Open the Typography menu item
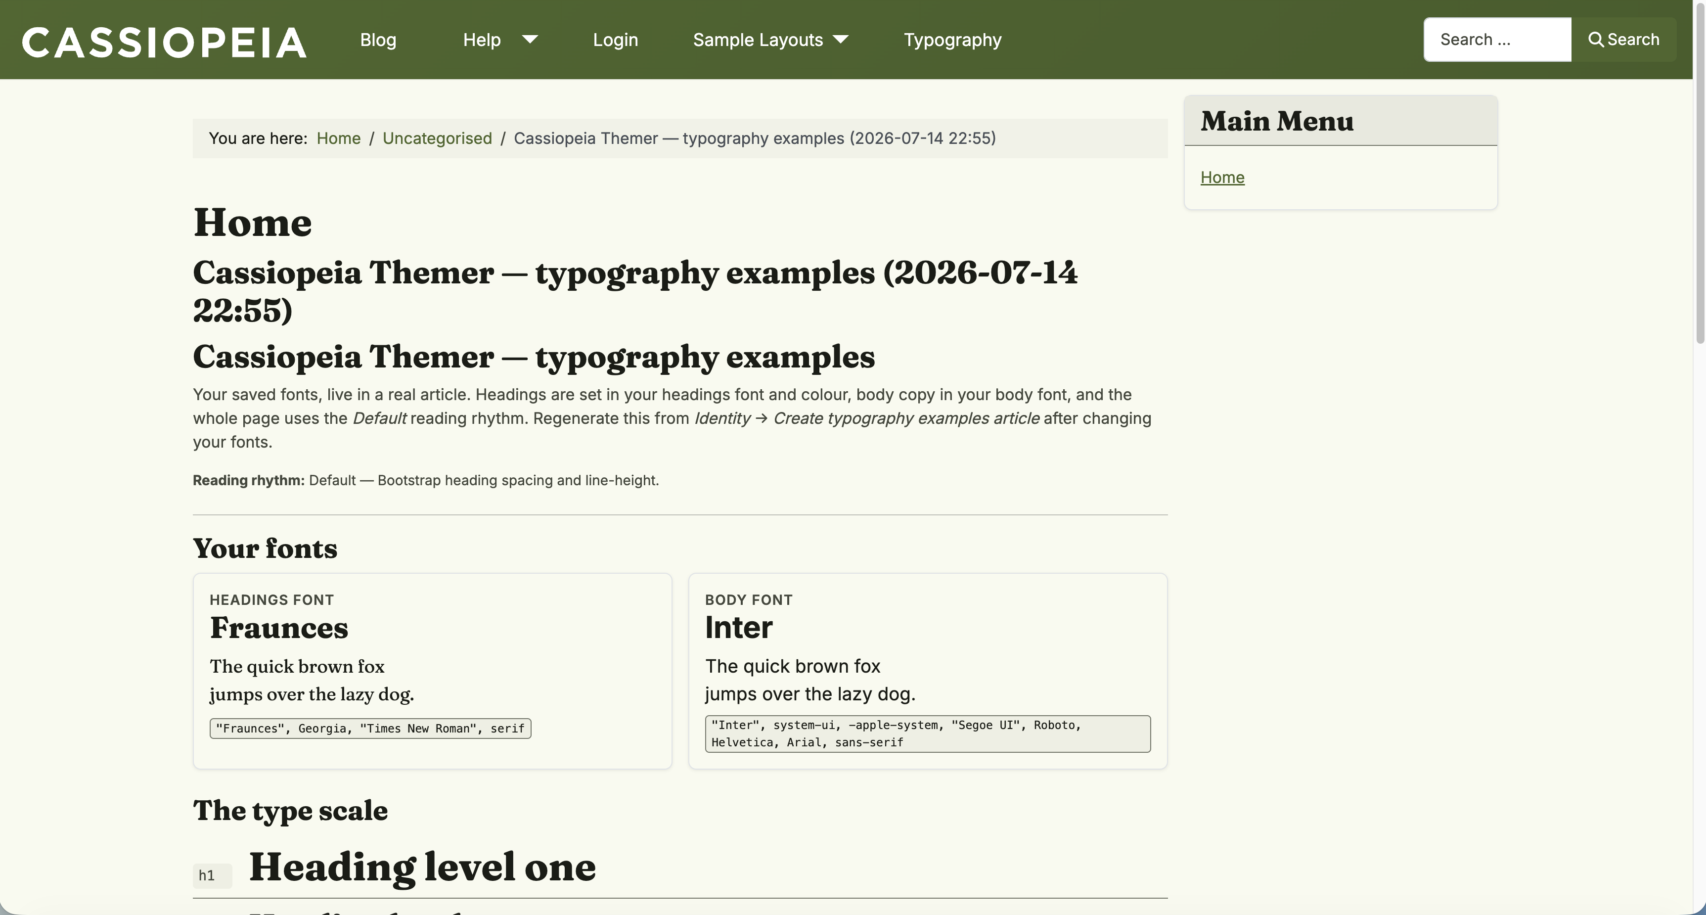 click(952, 40)
